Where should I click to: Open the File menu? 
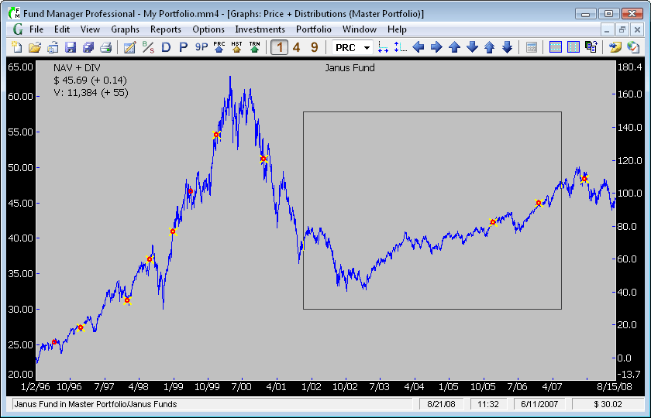click(36, 29)
